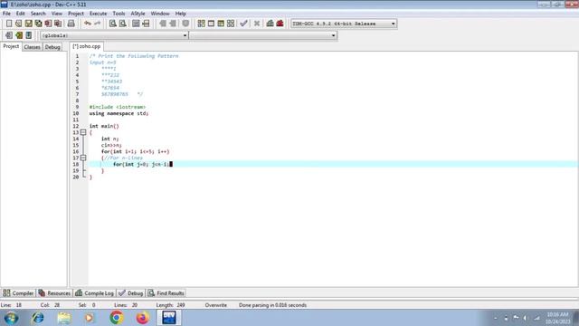Open the Search menu

[x=38, y=14]
